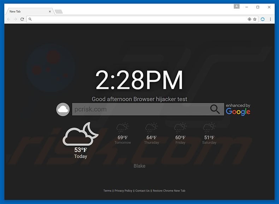Image resolution: width=279 pixels, height=204 pixels.
Task: Open the Contact Us link
Action: 142,191
